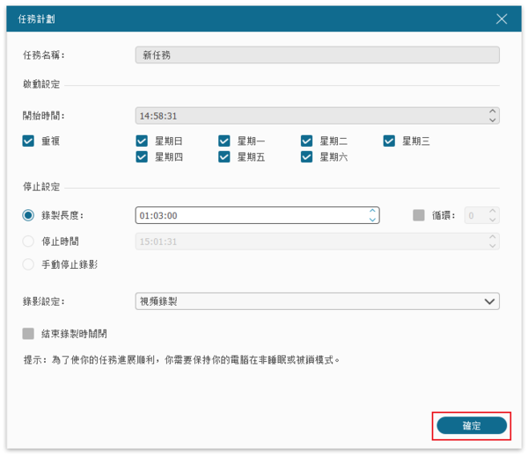The width and height of the screenshot is (528, 455).
Task: Enable the 循環 checkbox
Action: point(419,215)
